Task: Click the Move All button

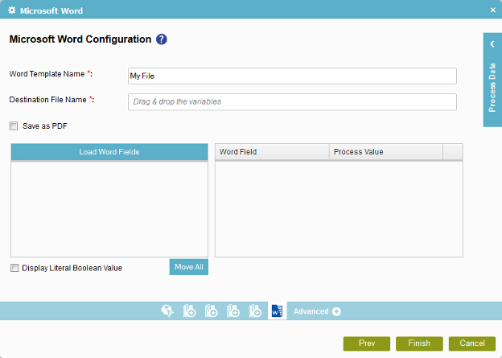Action: pyautogui.click(x=188, y=267)
